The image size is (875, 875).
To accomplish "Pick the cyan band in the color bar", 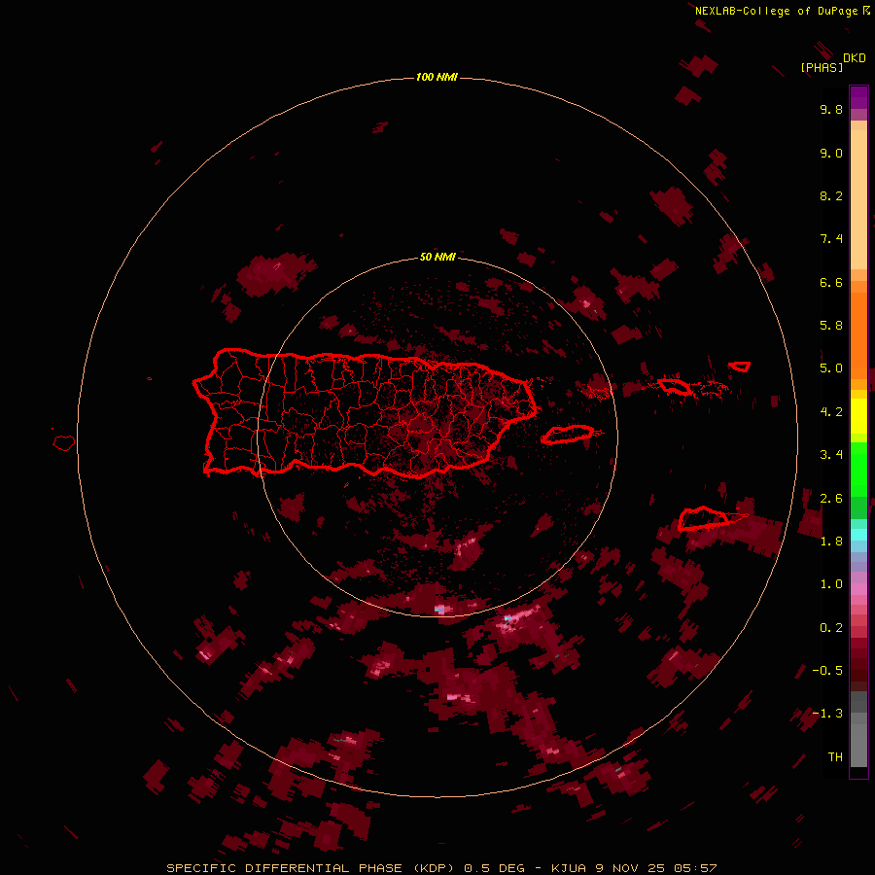I will (858, 535).
